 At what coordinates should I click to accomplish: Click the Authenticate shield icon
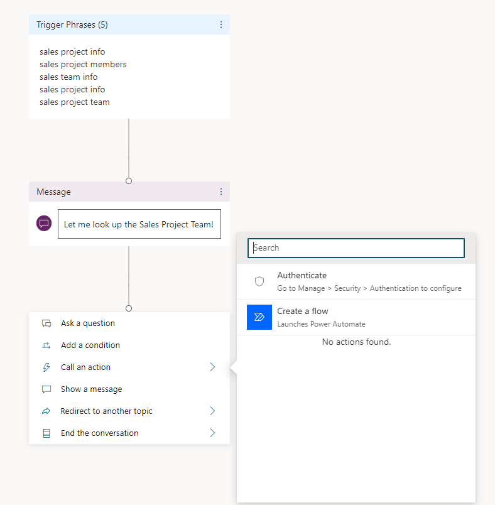click(259, 281)
